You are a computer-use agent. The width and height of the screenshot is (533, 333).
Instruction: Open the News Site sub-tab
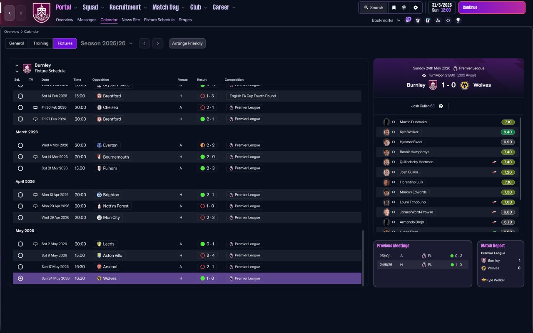coord(131,20)
